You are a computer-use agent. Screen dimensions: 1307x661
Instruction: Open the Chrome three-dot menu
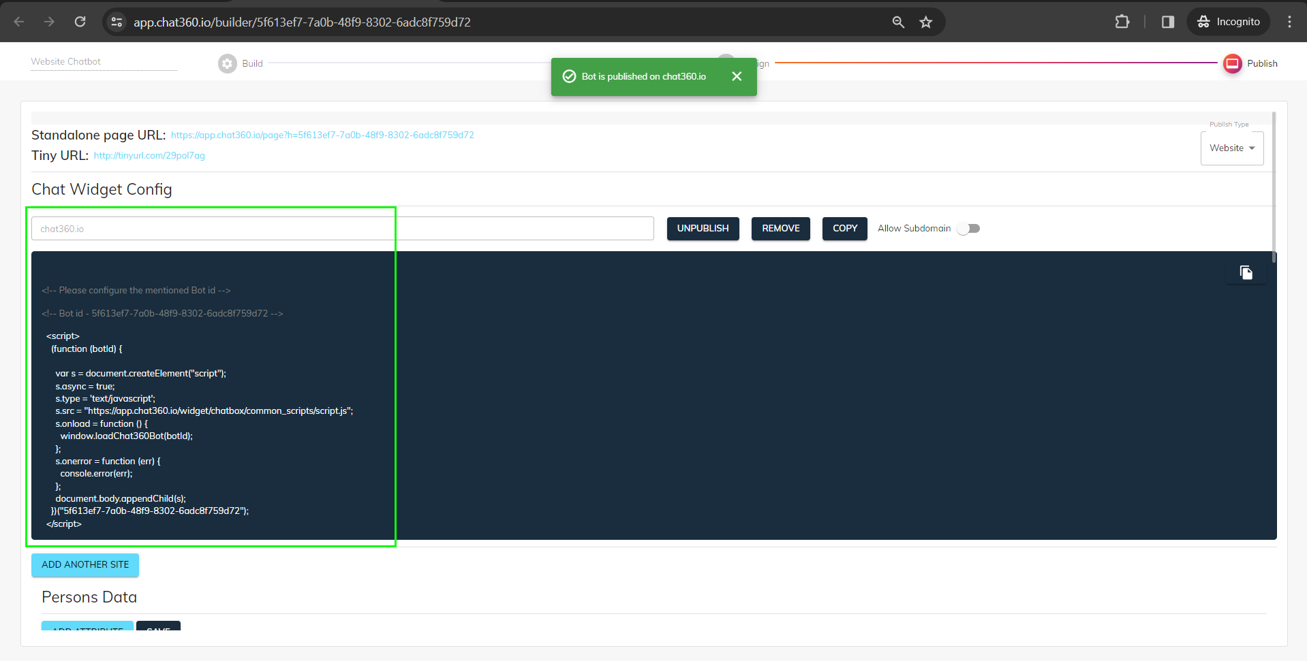(x=1289, y=22)
